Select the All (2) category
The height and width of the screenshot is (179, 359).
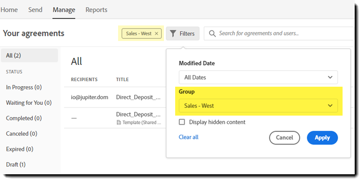click(x=13, y=55)
